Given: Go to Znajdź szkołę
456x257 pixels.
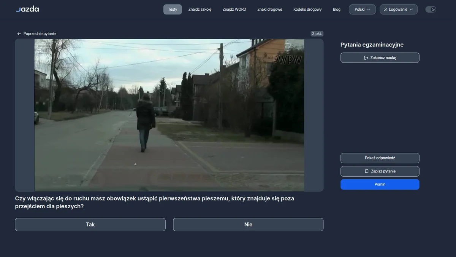Looking at the screenshot, I should point(200,10).
